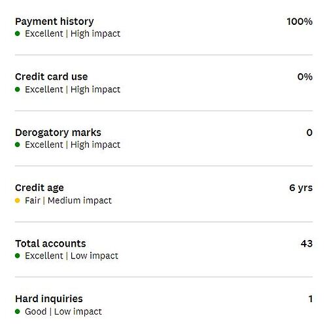Click the yellow Fair status dot
This screenshot has height=327, width=327.
[x=18, y=200]
